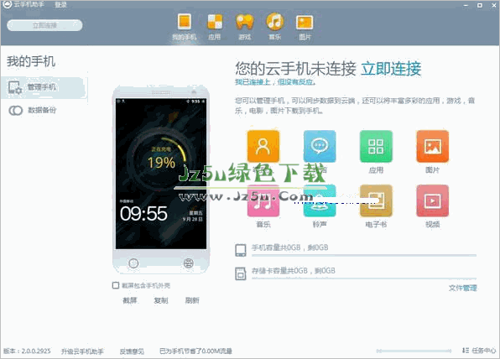Enable the 截屏包含手机外壳 checkbox
The image size is (500, 359).
[x=116, y=285]
